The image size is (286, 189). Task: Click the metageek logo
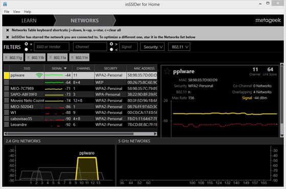(268, 20)
